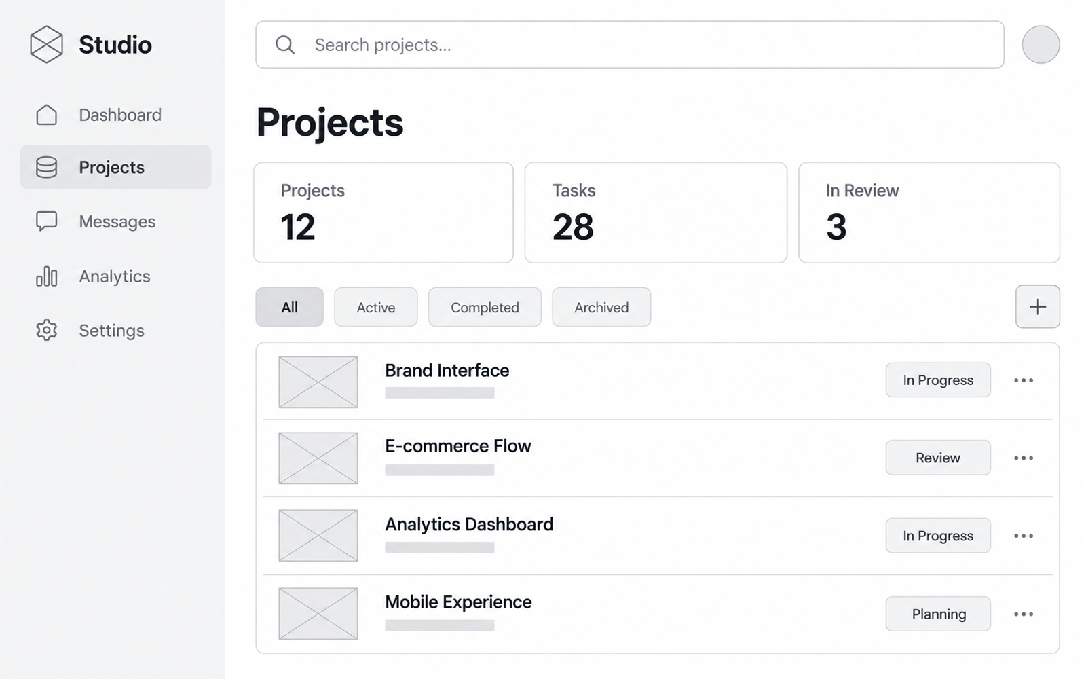Open the Analytics Dashboard project thumbnail
This screenshot has width=1086, height=679.
point(318,536)
